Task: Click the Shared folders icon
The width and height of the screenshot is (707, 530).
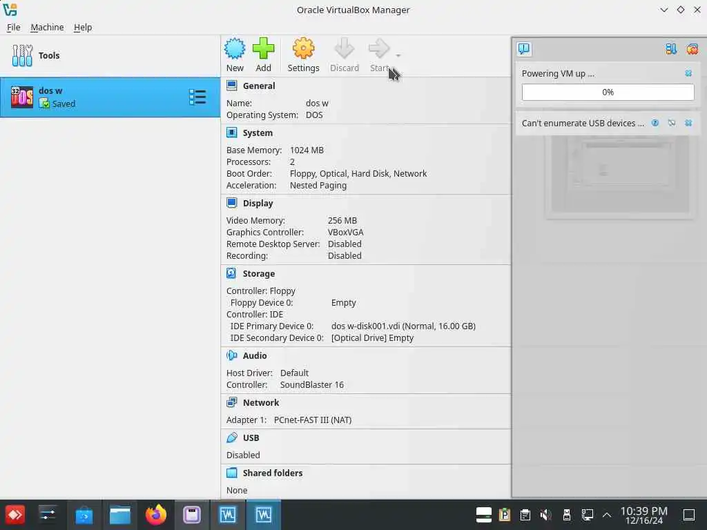Action: [232, 472]
